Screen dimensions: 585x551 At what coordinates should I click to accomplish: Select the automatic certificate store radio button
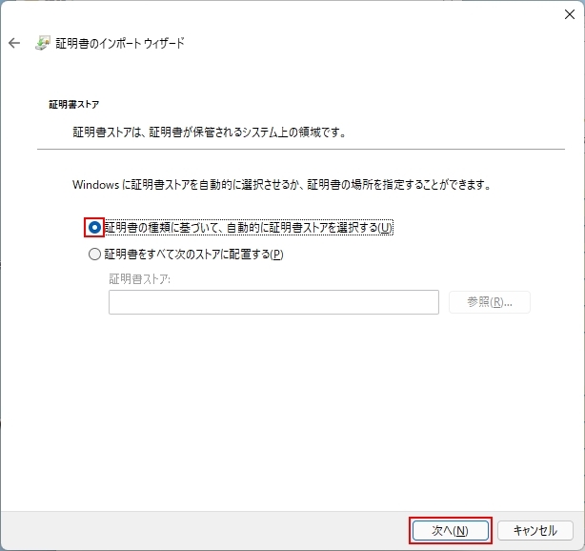pyautogui.click(x=94, y=228)
